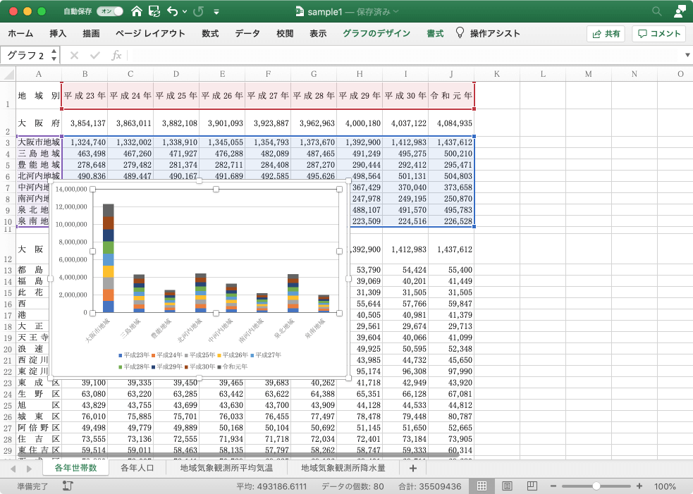Screen dimensions: 693x494
Task: Switch to Page Layout view icon
Action: click(507, 486)
